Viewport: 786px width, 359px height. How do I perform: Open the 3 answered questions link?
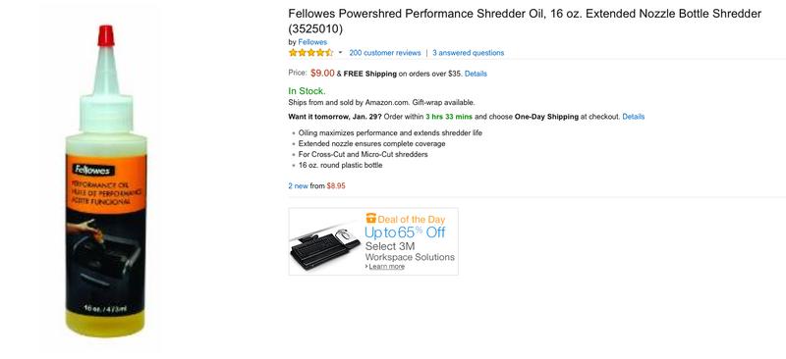pos(469,53)
